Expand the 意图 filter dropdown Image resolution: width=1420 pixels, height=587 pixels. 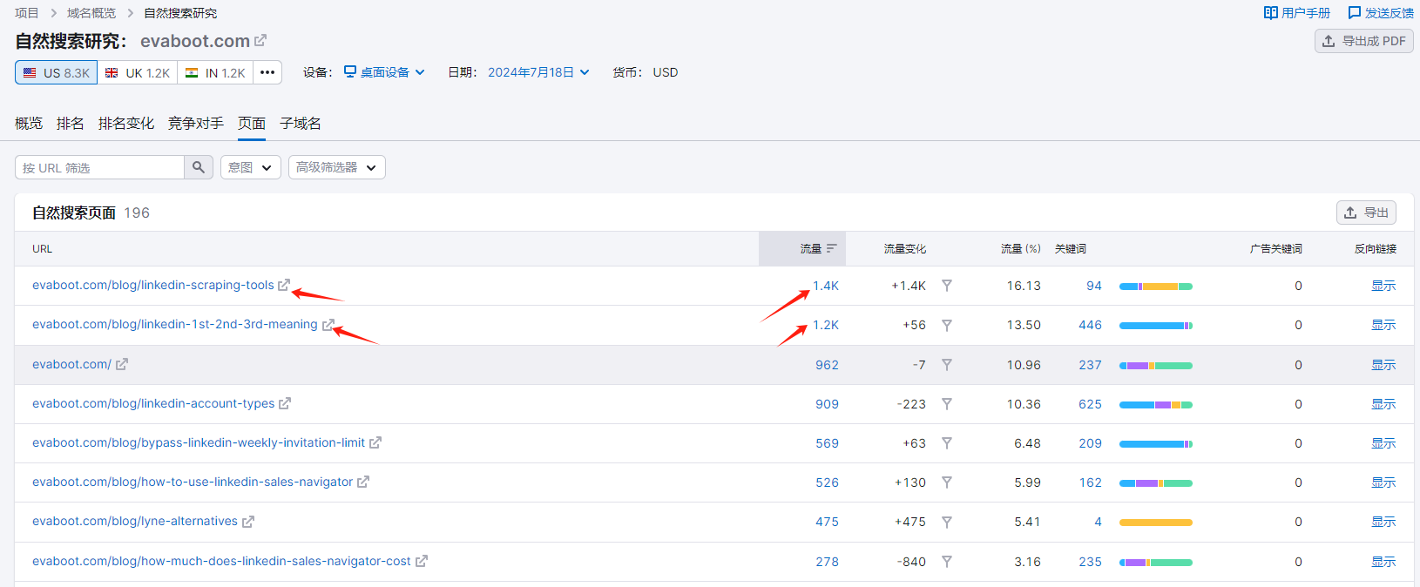(x=251, y=167)
